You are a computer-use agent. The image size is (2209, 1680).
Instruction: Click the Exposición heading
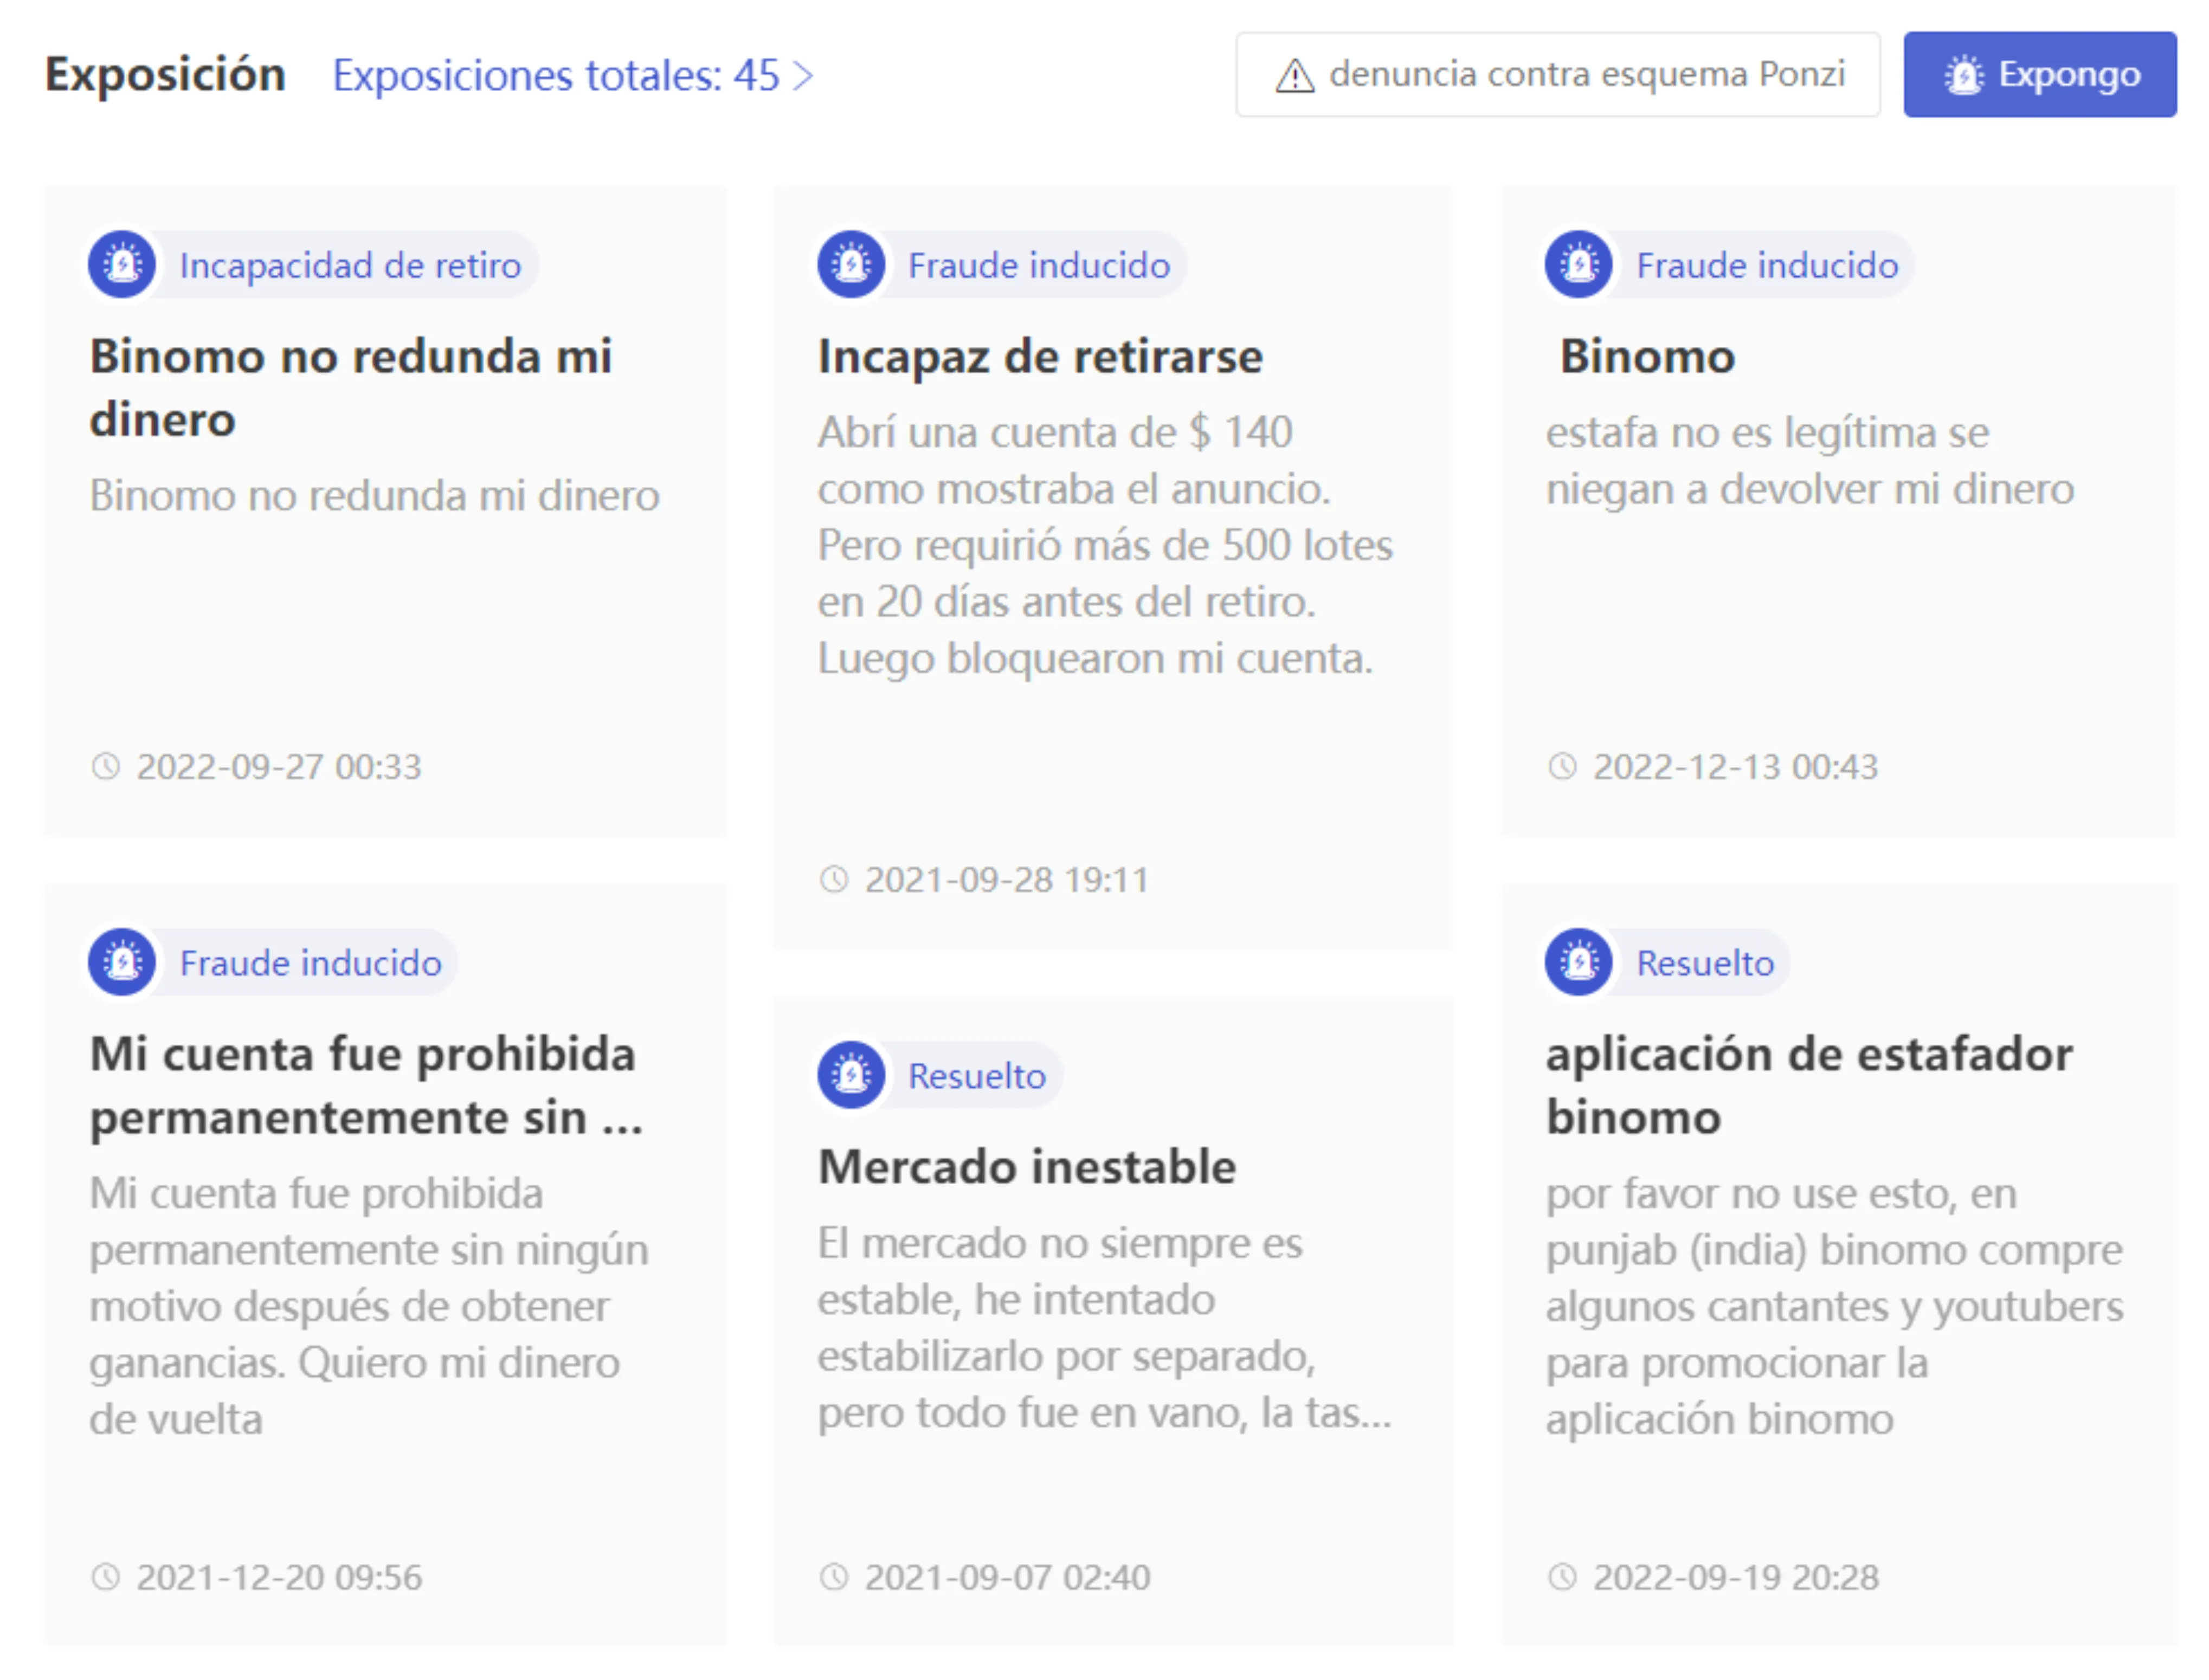[166, 75]
